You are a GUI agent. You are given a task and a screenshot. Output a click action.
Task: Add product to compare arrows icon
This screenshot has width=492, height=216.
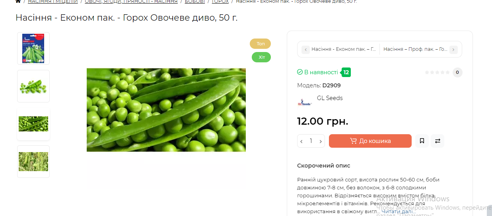[438, 141]
